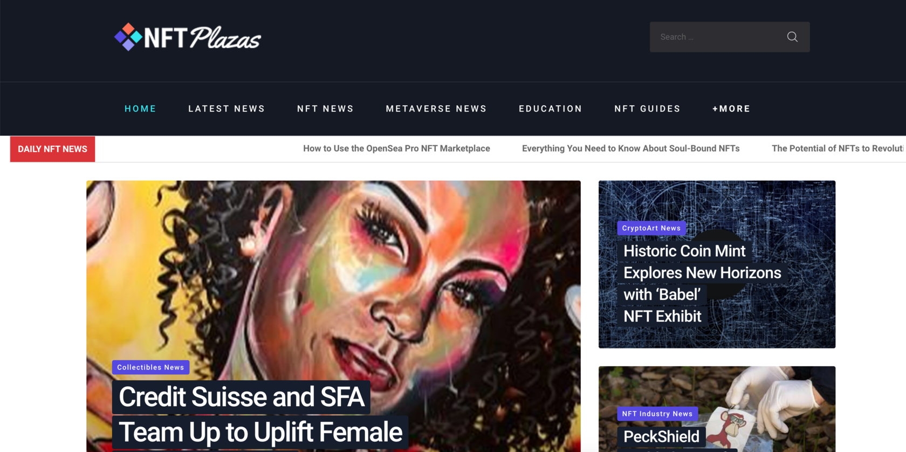Open the Historic Coin Mint Babel article
The image size is (906, 452).
[702, 284]
